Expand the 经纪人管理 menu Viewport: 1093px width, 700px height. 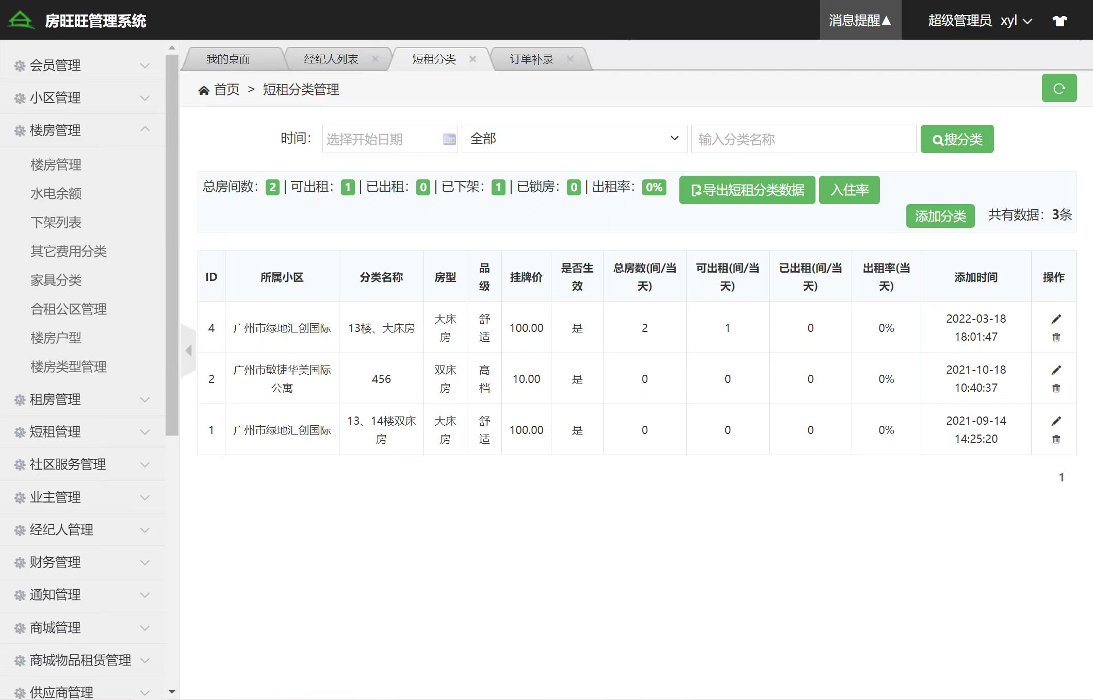point(83,530)
